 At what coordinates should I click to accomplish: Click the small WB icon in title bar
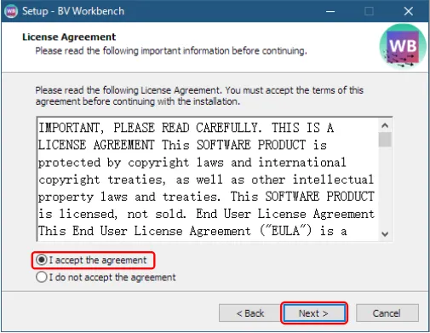point(11,11)
